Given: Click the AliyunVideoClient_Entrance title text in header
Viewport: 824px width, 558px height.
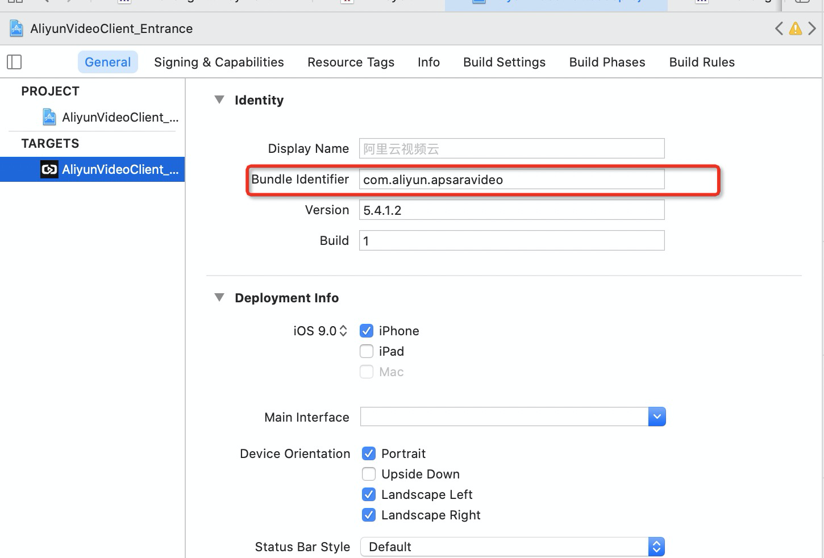Looking at the screenshot, I should tap(111, 28).
